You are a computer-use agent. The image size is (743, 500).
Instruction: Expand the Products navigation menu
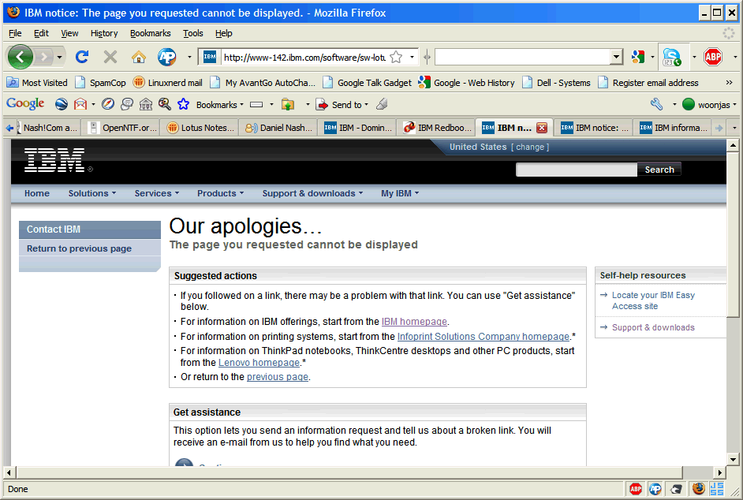click(220, 193)
